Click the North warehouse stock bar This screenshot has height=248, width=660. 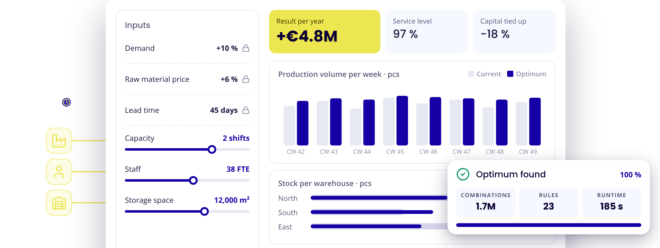pos(379,198)
